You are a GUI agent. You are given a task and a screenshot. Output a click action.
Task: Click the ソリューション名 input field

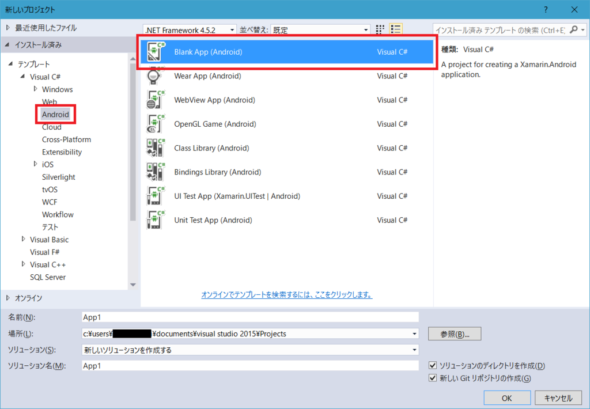(x=250, y=366)
